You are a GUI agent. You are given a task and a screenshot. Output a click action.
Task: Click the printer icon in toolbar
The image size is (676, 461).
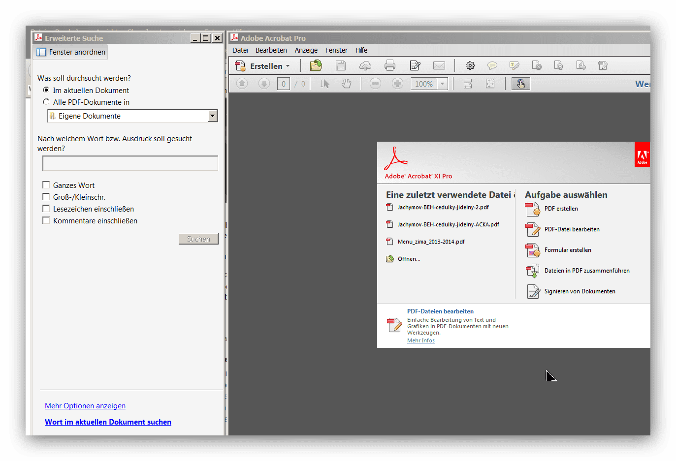click(390, 65)
